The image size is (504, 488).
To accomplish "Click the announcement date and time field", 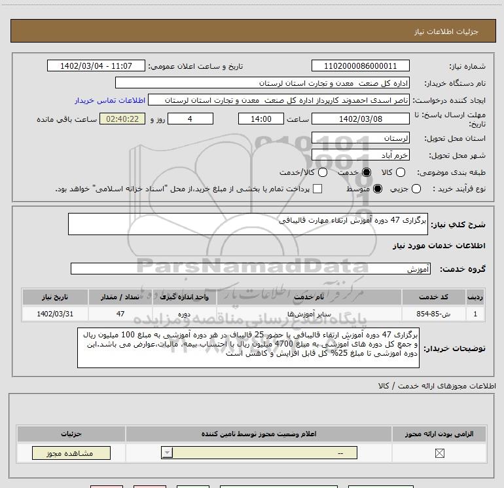I will [96, 66].
